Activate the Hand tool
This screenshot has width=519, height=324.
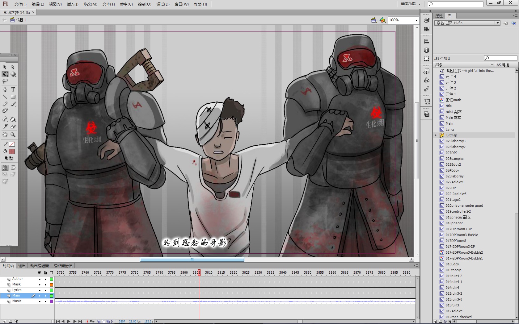pyautogui.click(x=5, y=135)
